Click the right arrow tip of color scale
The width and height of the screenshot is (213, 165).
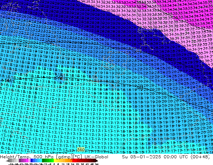(x=97, y=161)
